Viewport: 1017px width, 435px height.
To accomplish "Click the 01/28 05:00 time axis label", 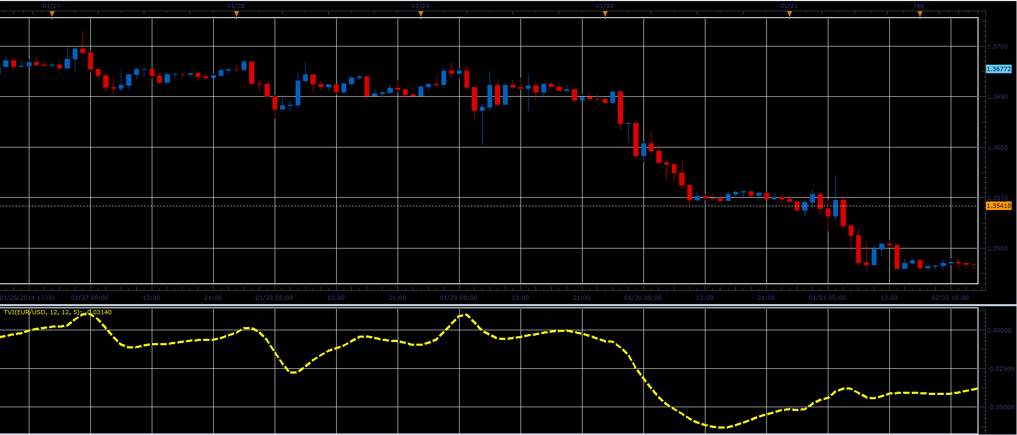I will 274,298.
